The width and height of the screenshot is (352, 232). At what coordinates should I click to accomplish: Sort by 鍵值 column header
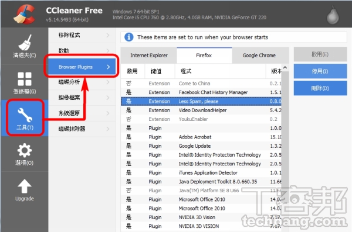pyautogui.click(x=160, y=71)
